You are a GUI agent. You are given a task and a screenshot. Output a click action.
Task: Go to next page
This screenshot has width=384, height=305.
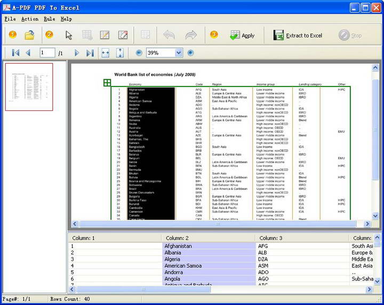[77, 53]
